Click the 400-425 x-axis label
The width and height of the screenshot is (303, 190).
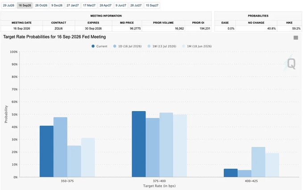coord(251,181)
